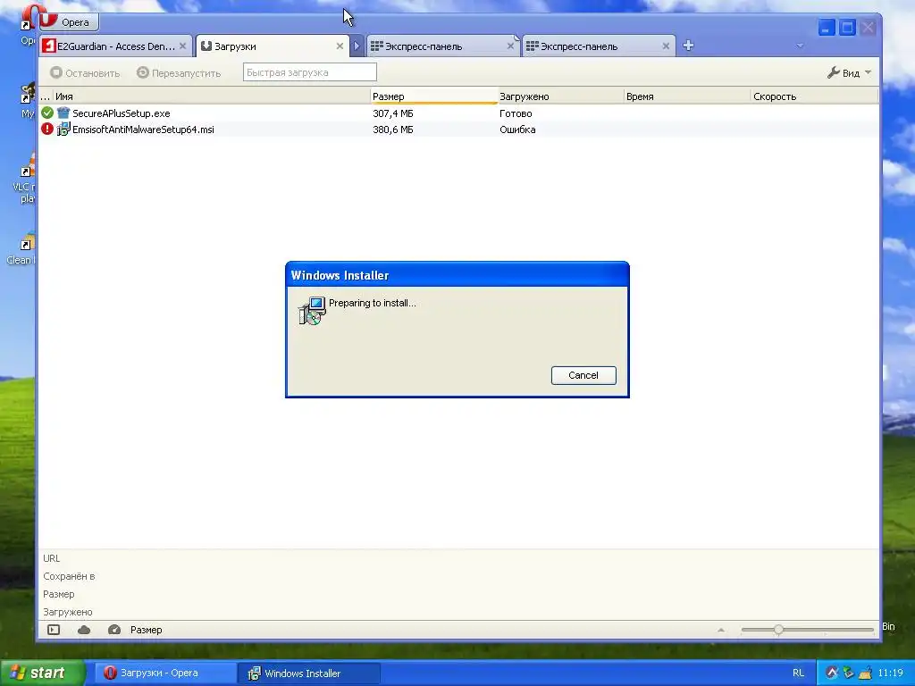Image resolution: width=915 pixels, height=686 pixels.
Task: Click the red error status icon
Action: pyautogui.click(x=47, y=129)
